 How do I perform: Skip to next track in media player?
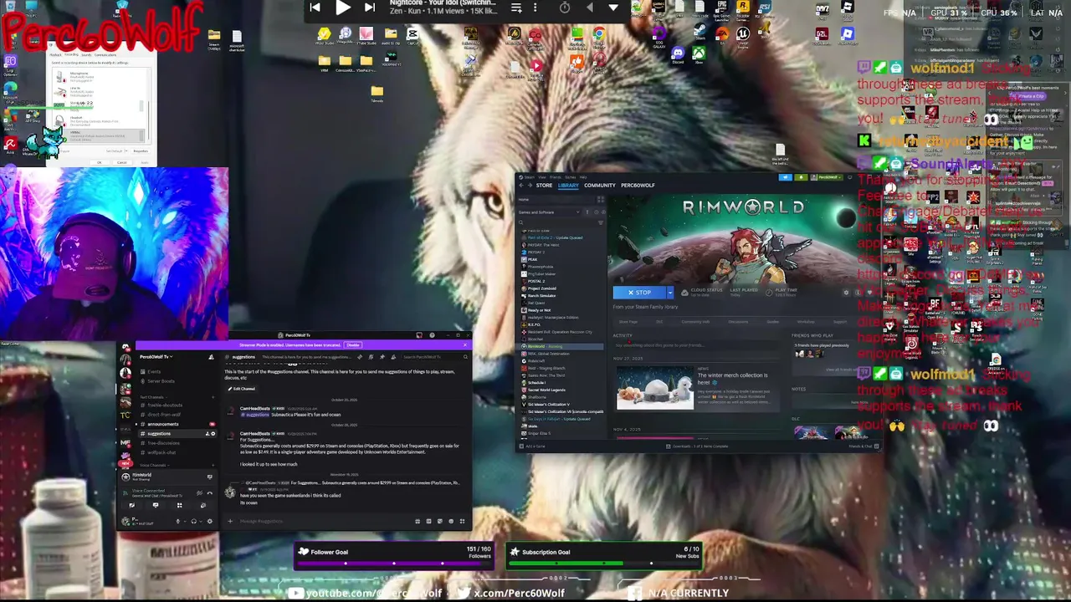[369, 8]
